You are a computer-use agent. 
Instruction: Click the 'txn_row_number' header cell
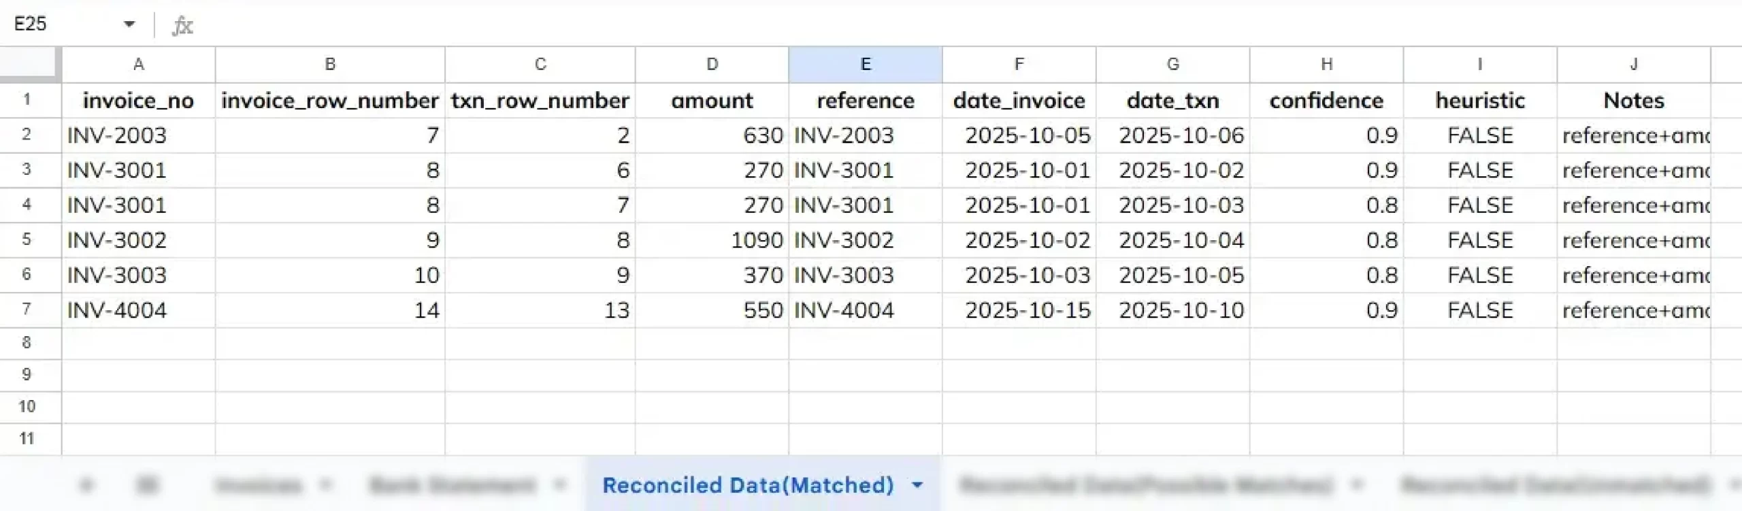click(540, 101)
